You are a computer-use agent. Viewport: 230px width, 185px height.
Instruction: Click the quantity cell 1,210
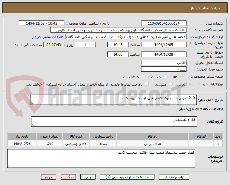click(49, 144)
